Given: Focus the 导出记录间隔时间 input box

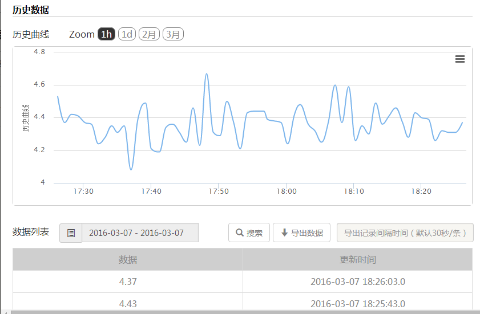Looking at the screenshot, I should coord(405,233).
